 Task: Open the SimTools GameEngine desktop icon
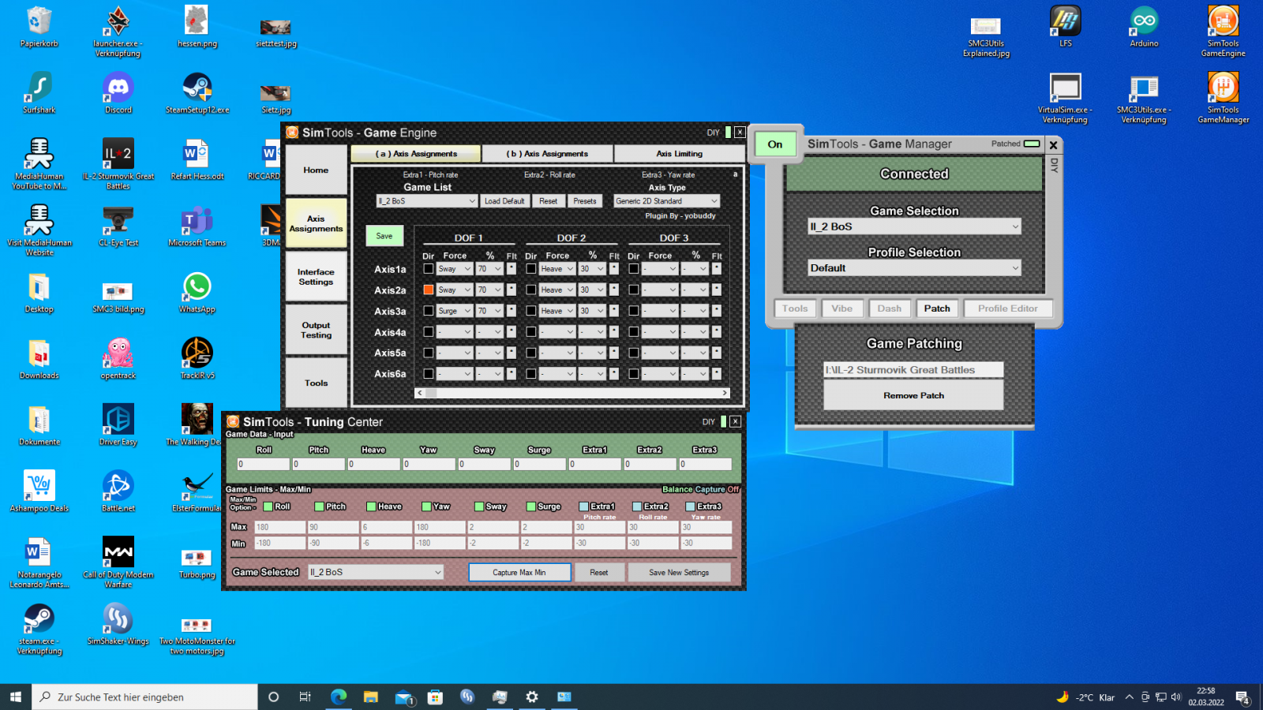(x=1223, y=22)
